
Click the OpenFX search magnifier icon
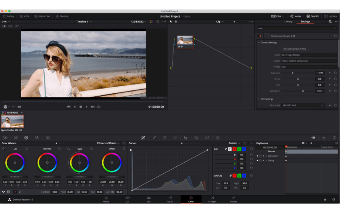[x=330, y=22]
